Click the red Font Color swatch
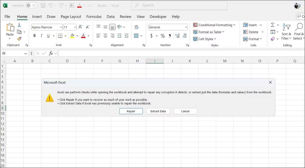Image resolution: width=305 pixels, height=168 pixels. coord(83,37)
